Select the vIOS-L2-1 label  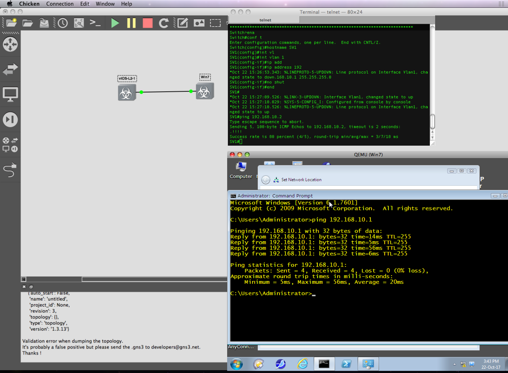(x=127, y=79)
